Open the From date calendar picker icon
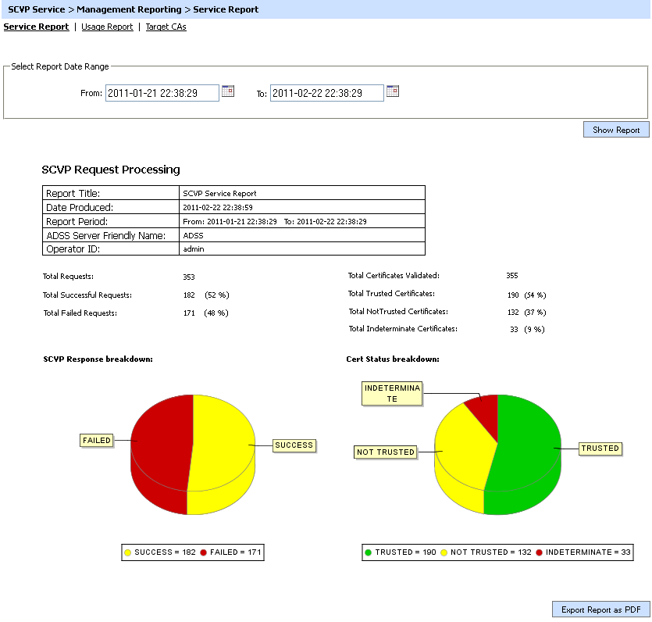652x622 pixels. point(228,91)
